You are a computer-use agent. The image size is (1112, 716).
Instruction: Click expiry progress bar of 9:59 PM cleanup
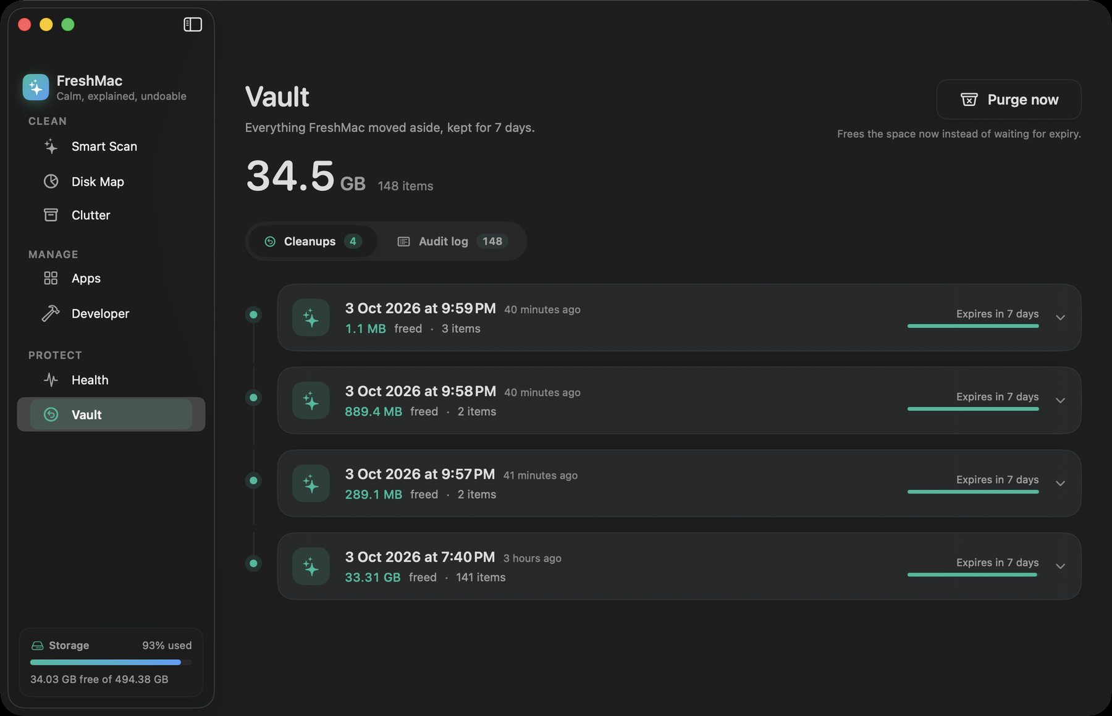[x=973, y=326]
